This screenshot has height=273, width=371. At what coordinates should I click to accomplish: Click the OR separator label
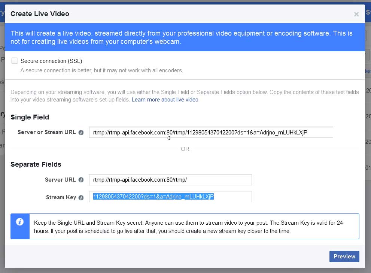185,149
